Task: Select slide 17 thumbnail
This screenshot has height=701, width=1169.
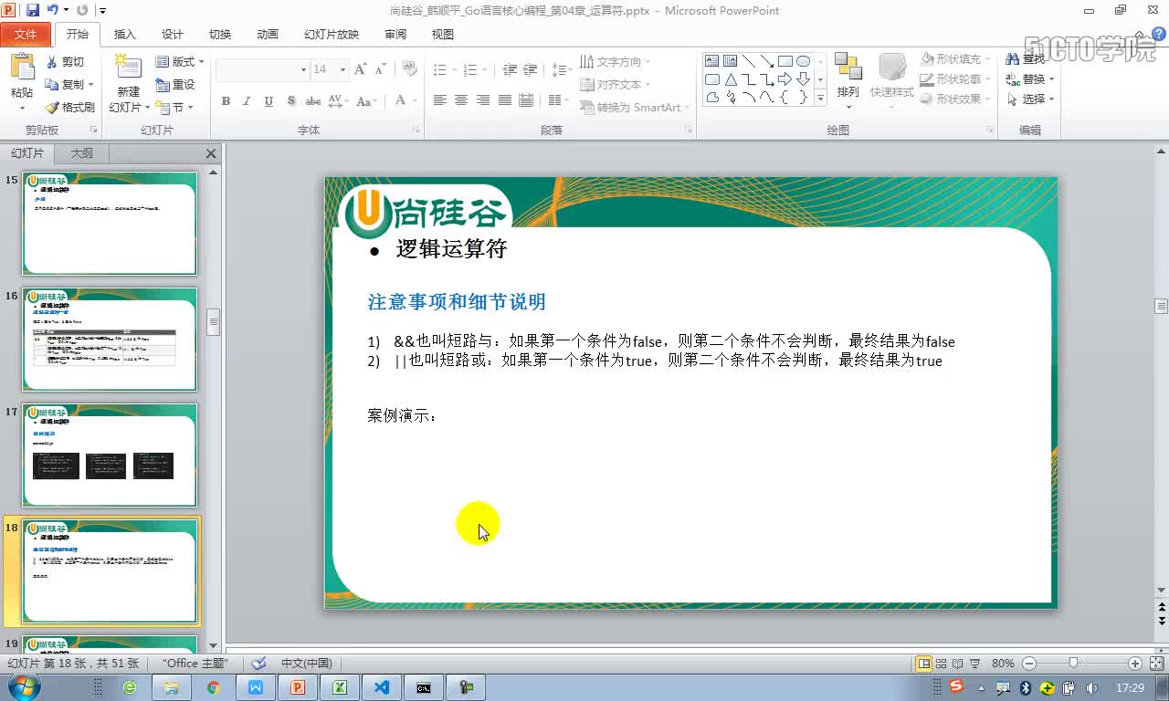Action: [110, 455]
